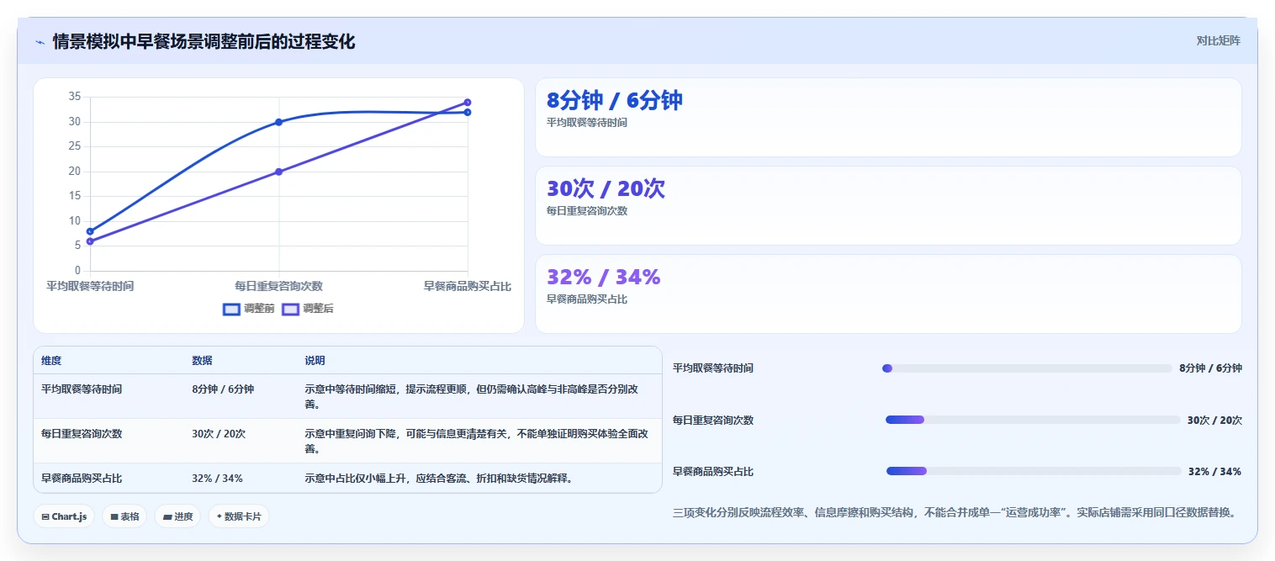Click the 8分钟 / 6分钟 table cell
This screenshot has width=1275, height=561.
(x=223, y=389)
